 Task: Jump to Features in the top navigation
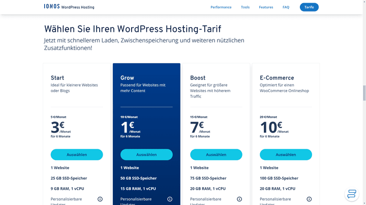coord(266,7)
